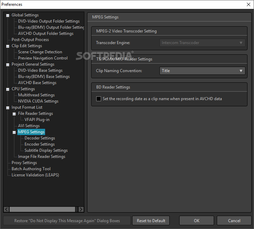Open DVD-Video Output Folder Settings

(49, 21)
